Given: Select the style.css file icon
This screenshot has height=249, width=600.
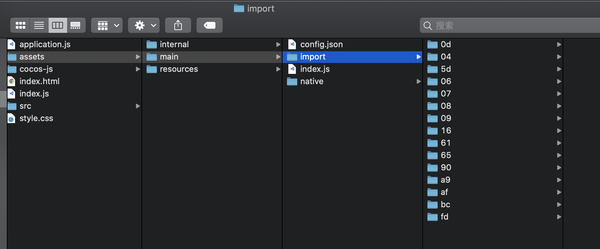Looking at the screenshot, I should 12,118.
